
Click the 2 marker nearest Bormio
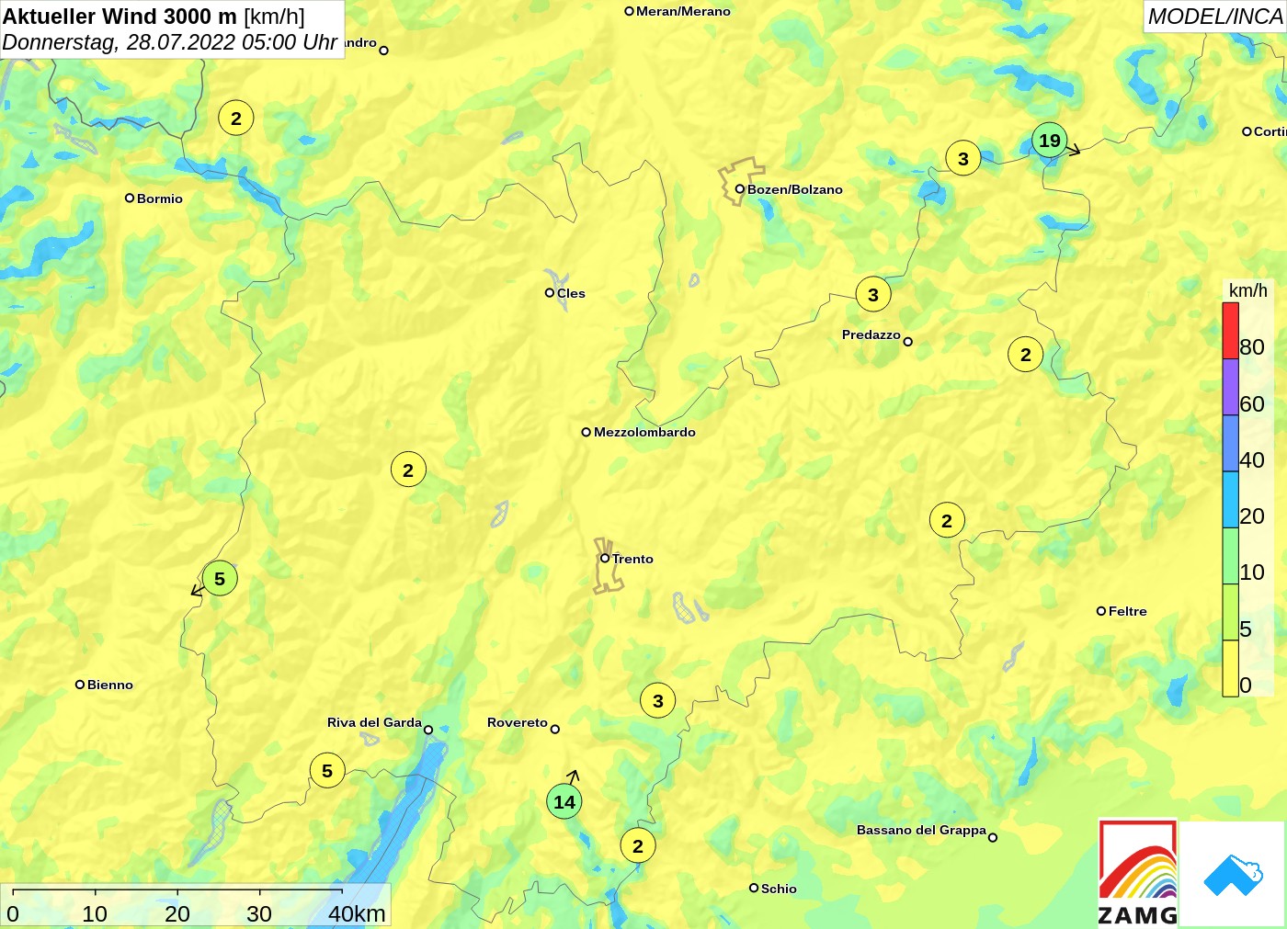pyautogui.click(x=236, y=118)
